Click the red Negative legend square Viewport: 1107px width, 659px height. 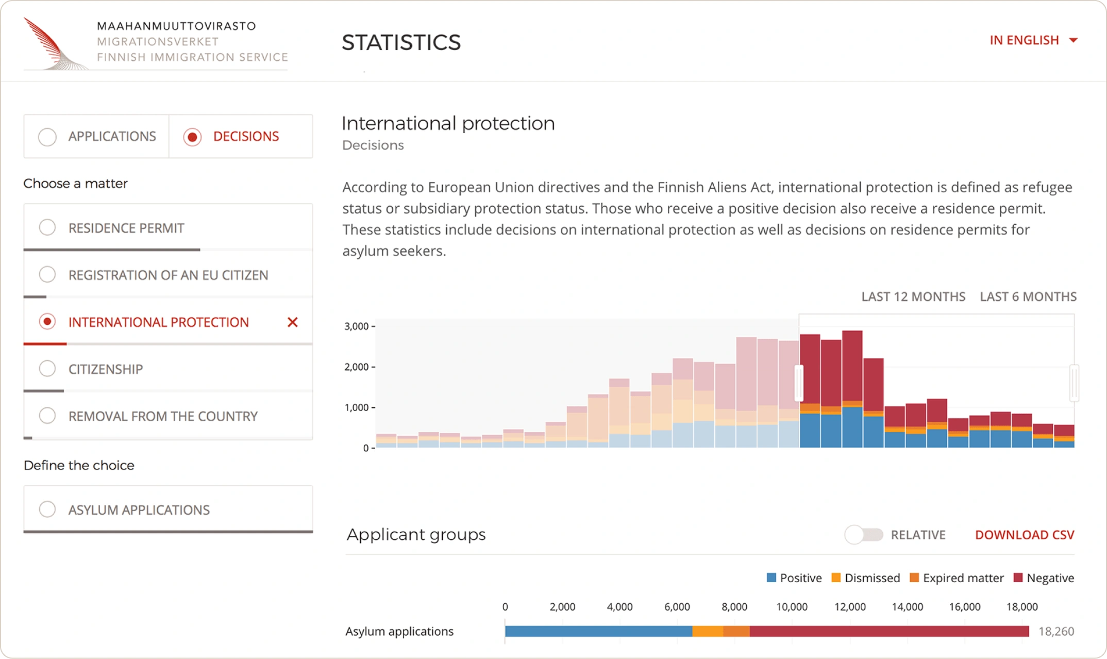tap(1017, 578)
